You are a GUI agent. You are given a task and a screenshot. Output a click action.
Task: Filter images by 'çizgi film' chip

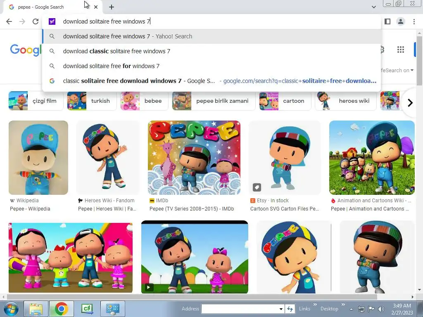[x=36, y=101]
